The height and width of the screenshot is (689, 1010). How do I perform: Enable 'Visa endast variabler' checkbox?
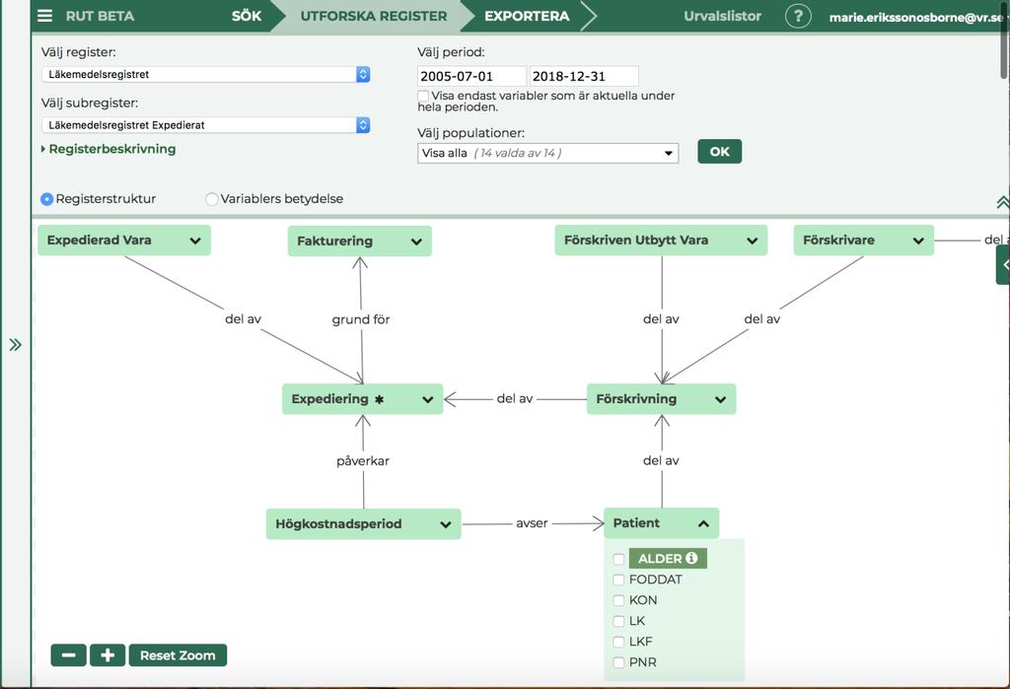tap(423, 96)
